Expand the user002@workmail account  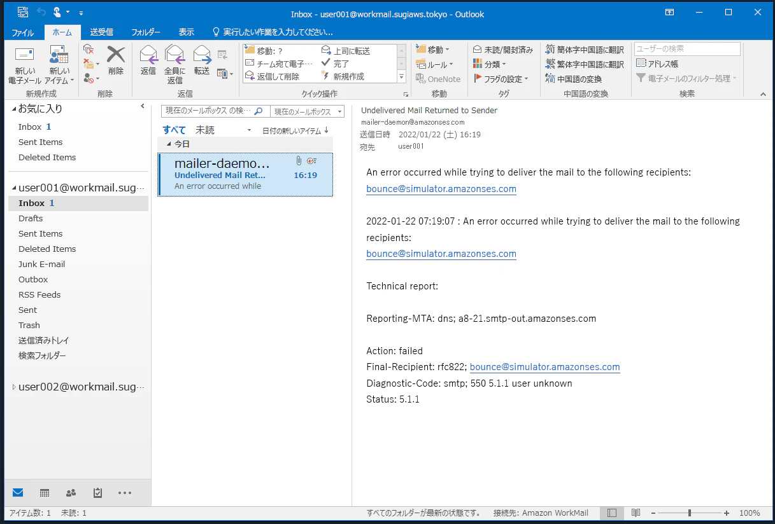pos(15,387)
